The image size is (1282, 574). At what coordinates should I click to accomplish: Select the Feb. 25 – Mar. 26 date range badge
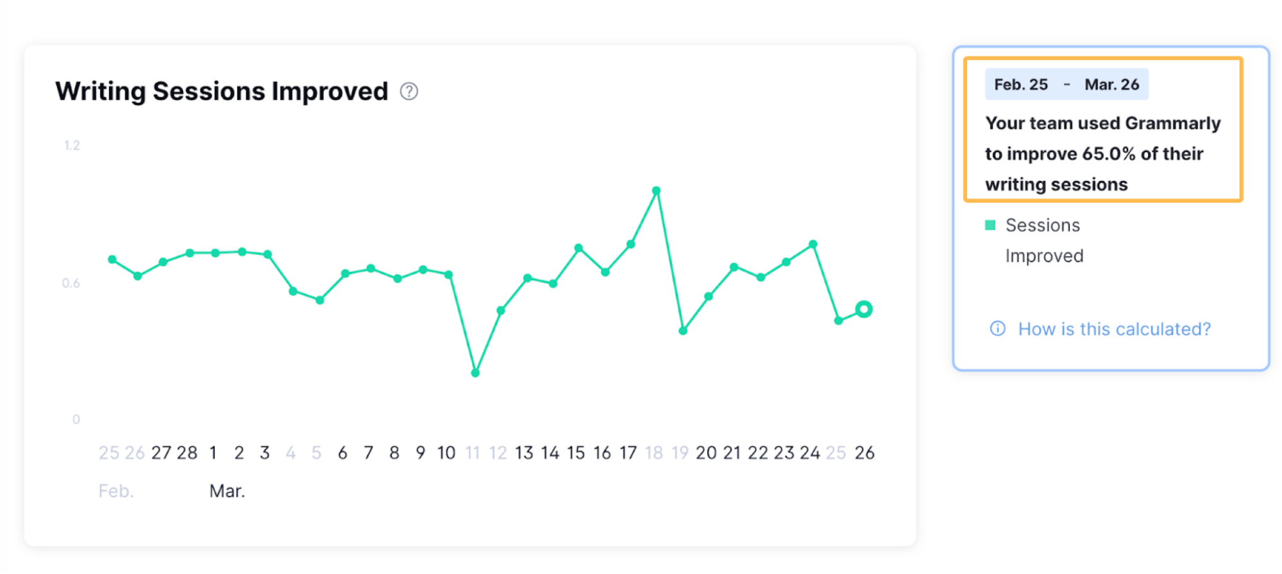click(x=1066, y=83)
